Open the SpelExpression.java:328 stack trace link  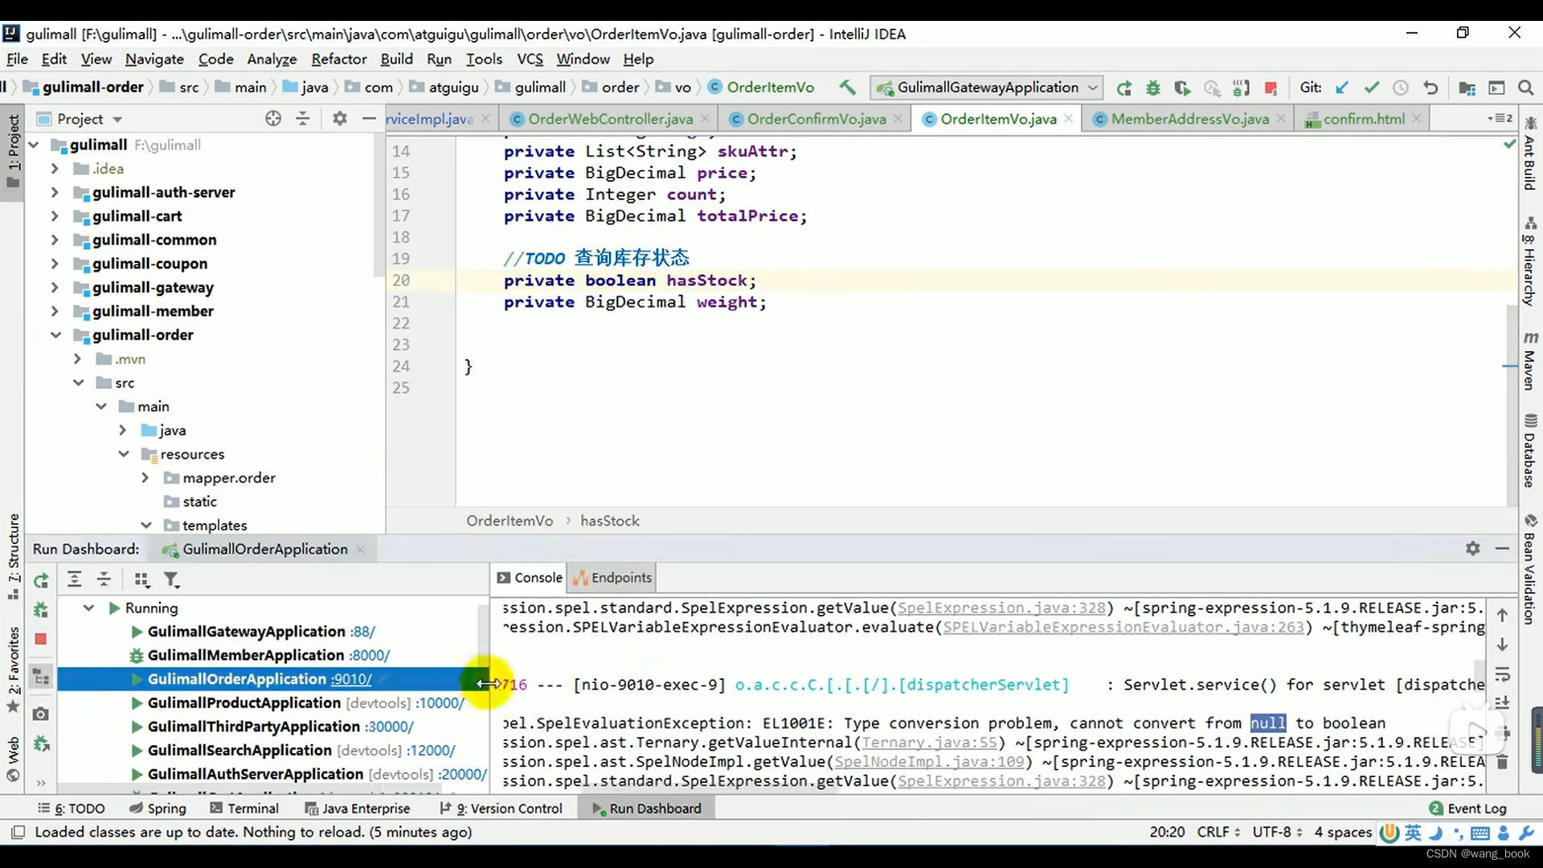1001,608
